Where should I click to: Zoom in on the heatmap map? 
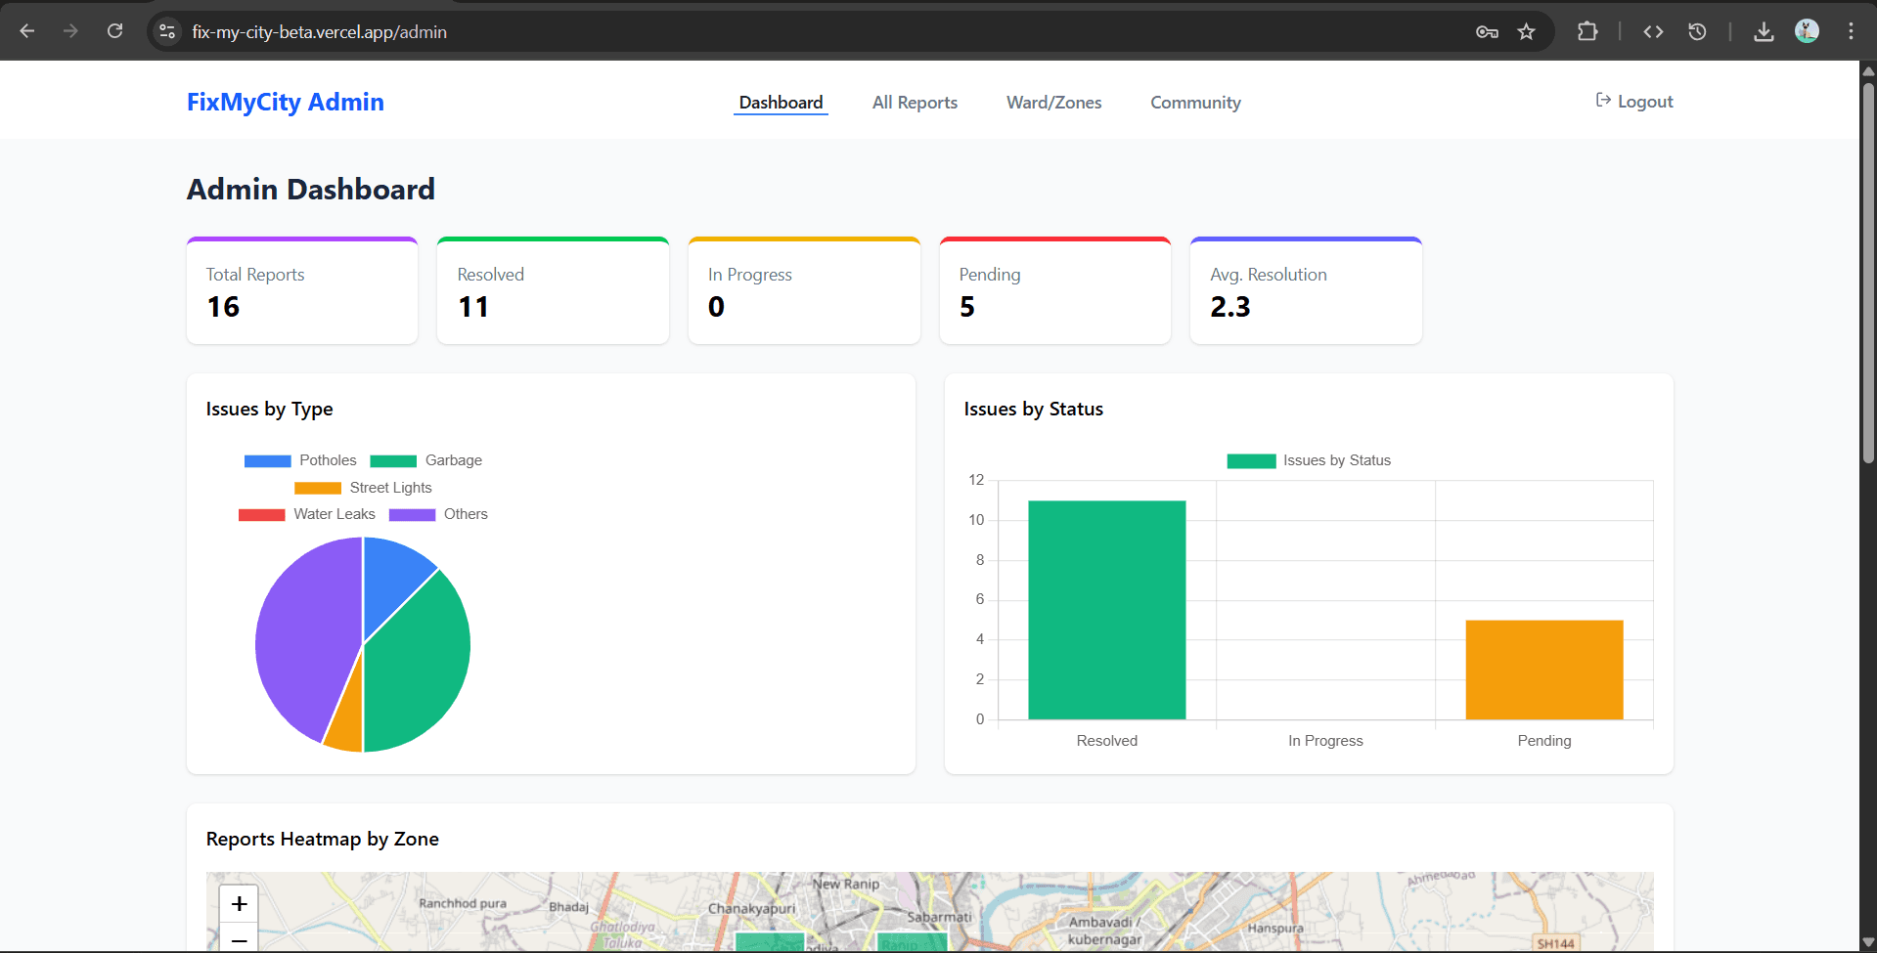239,904
